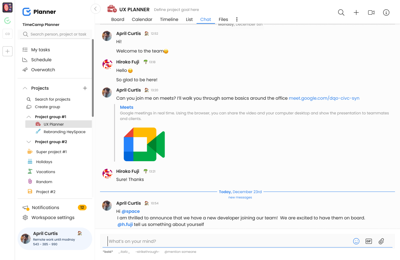Open Notifications showing 12 unread
The height and width of the screenshot is (260, 400).
click(x=45, y=207)
